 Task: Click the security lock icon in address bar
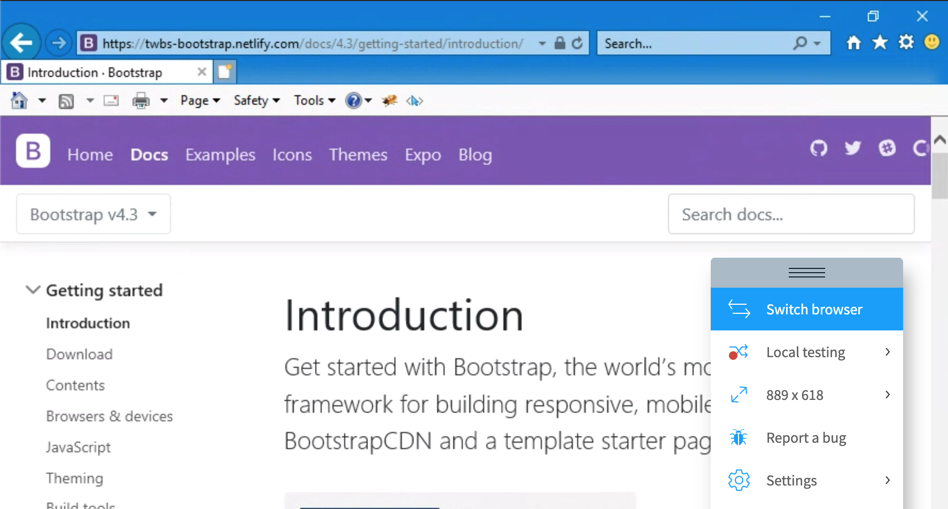point(560,43)
